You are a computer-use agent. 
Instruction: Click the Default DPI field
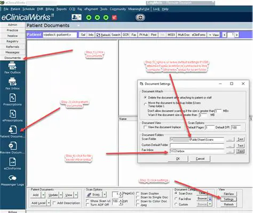point(236,127)
